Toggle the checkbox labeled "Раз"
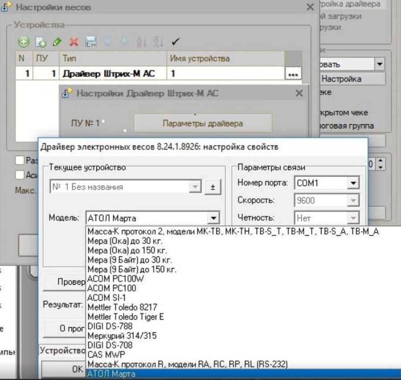 click(20, 160)
